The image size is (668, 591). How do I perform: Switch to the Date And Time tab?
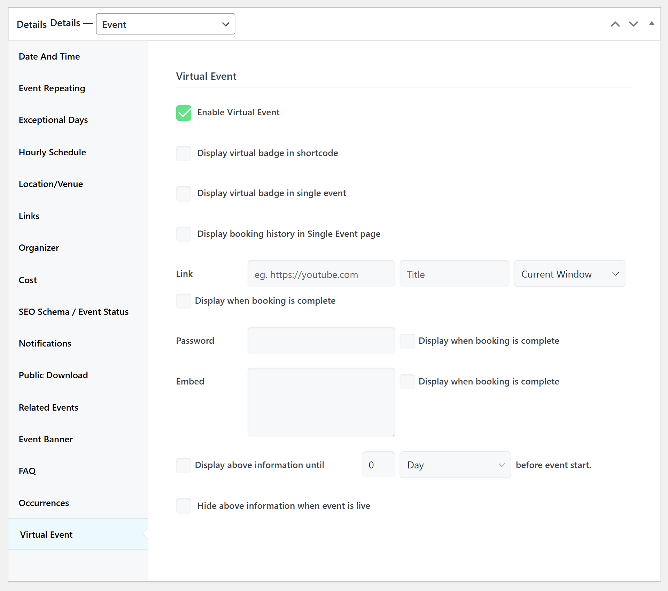(x=49, y=56)
